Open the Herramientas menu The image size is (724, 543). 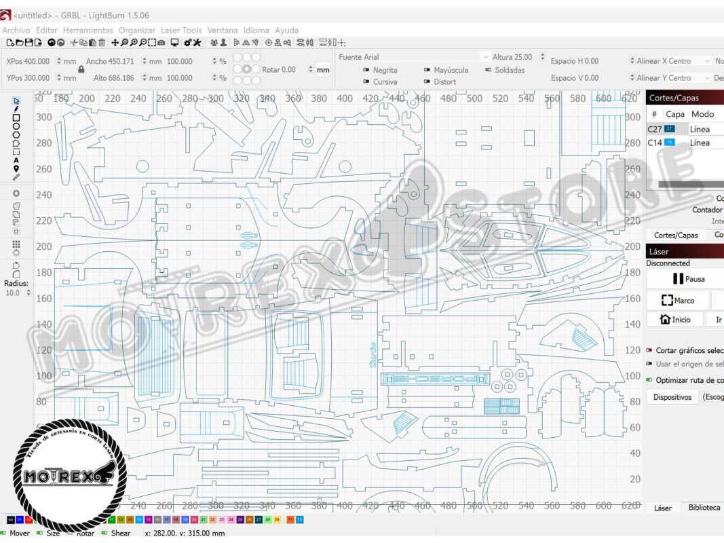tap(88, 31)
